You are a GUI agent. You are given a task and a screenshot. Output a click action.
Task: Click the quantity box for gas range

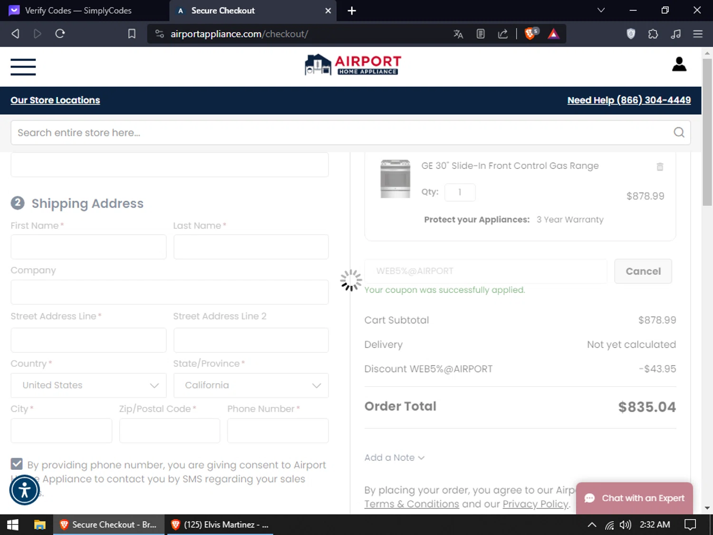point(460,192)
